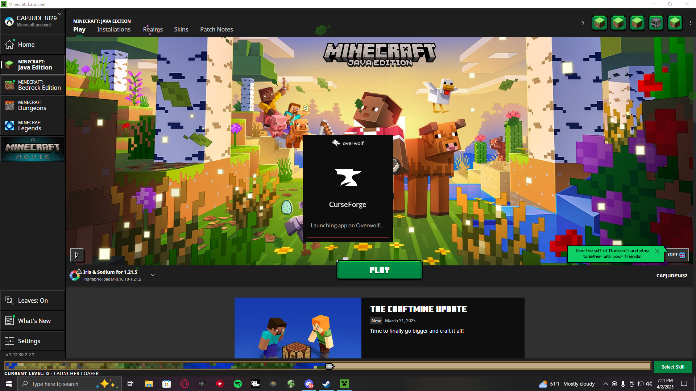Viewport: 696px width, 391px height.
Task: Expand the CAPJUDE1829 account dropdown
Action: click(59, 14)
